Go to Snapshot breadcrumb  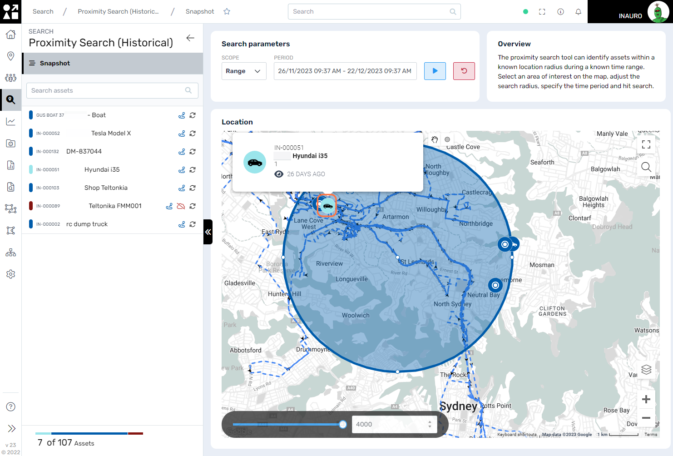pyautogui.click(x=200, y=12)
